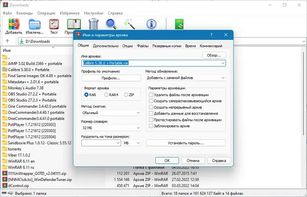Viewport: 307px width, 197px height.
Task: Open the Файл menu
Action: 7,13
